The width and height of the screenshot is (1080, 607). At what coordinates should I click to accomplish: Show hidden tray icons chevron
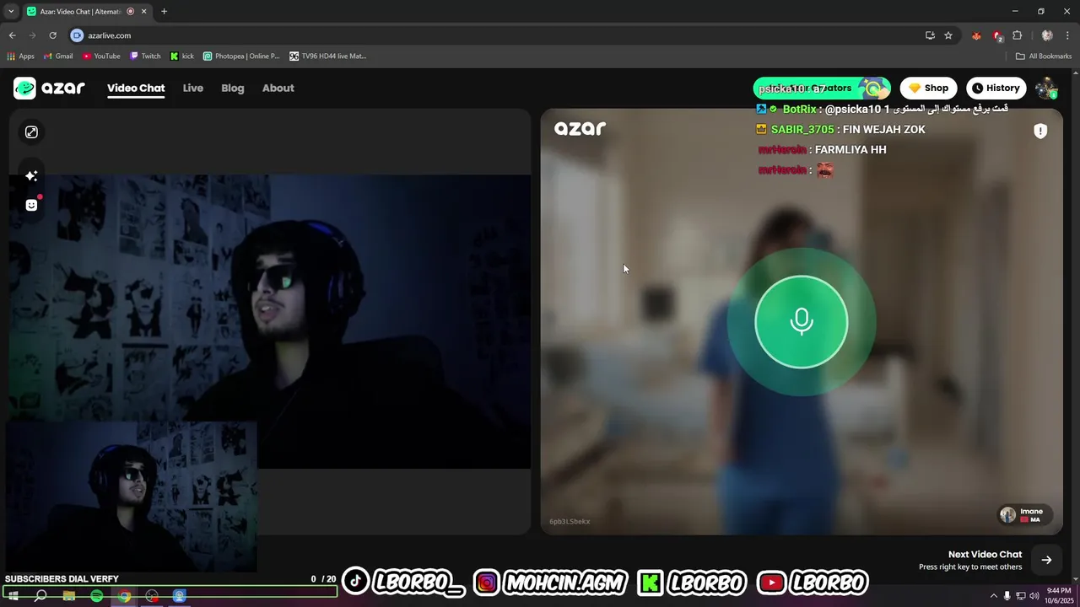[x=994, y=596]
